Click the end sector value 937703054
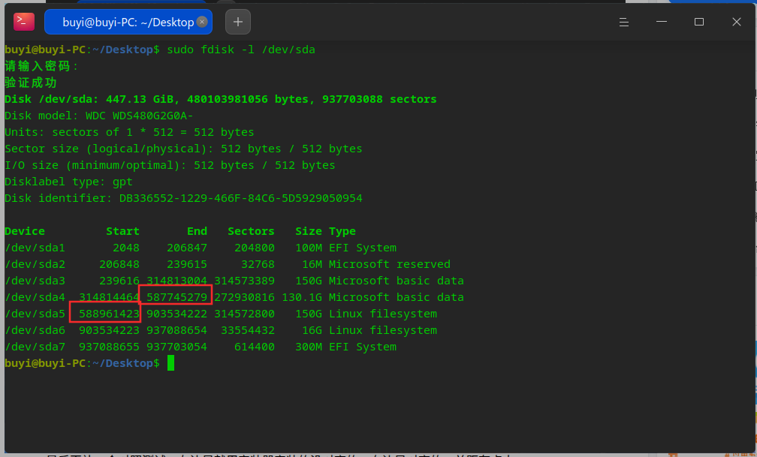The image size is (757, 457). [x=176, y=347]
